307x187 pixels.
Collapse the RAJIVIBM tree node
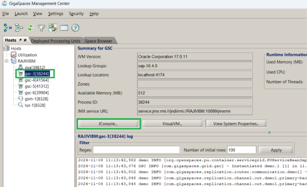7,61
